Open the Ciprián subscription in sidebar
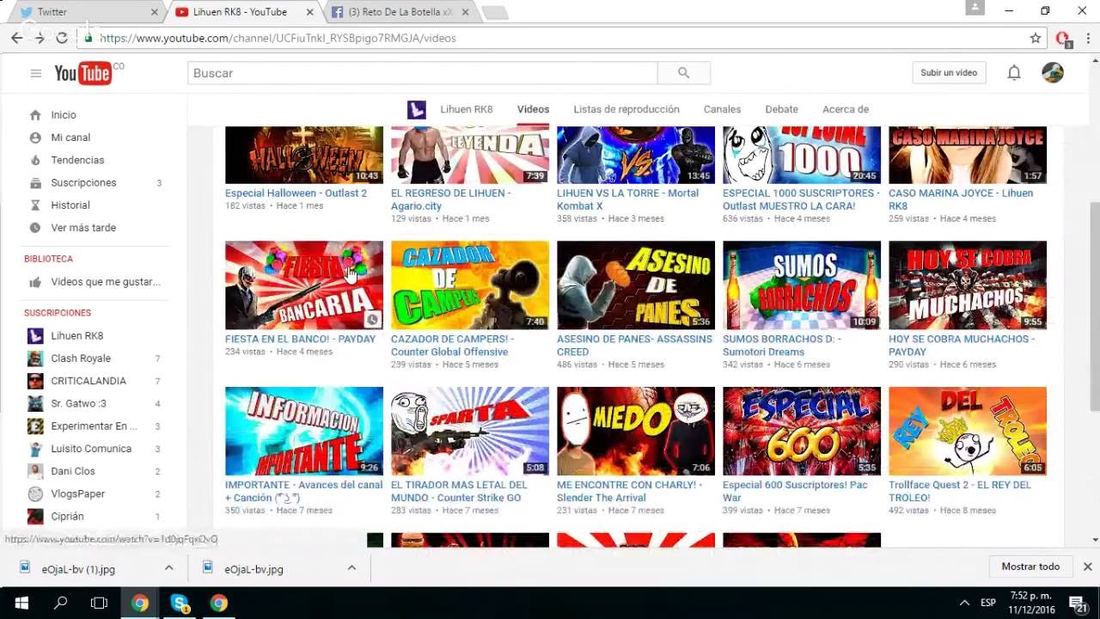 tap(67, 517)
